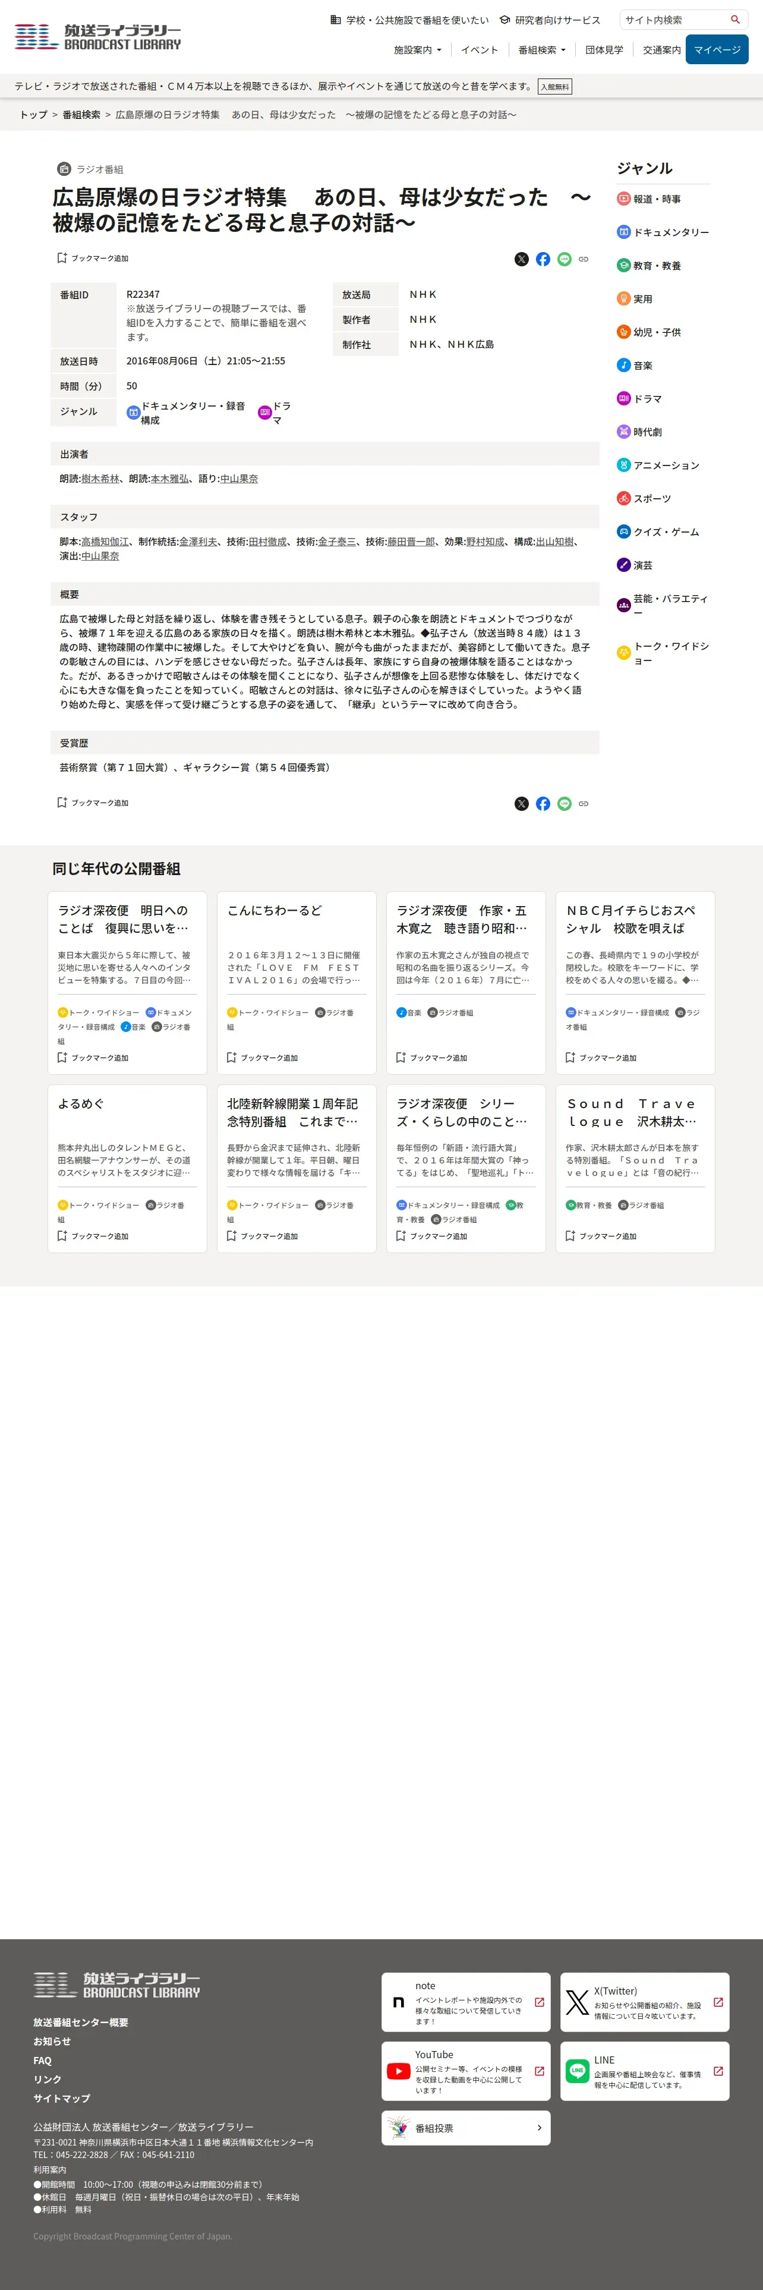Screen dimensions: 763x2290
Task: Copy link icon at top of page
Action: click(584, 260)
